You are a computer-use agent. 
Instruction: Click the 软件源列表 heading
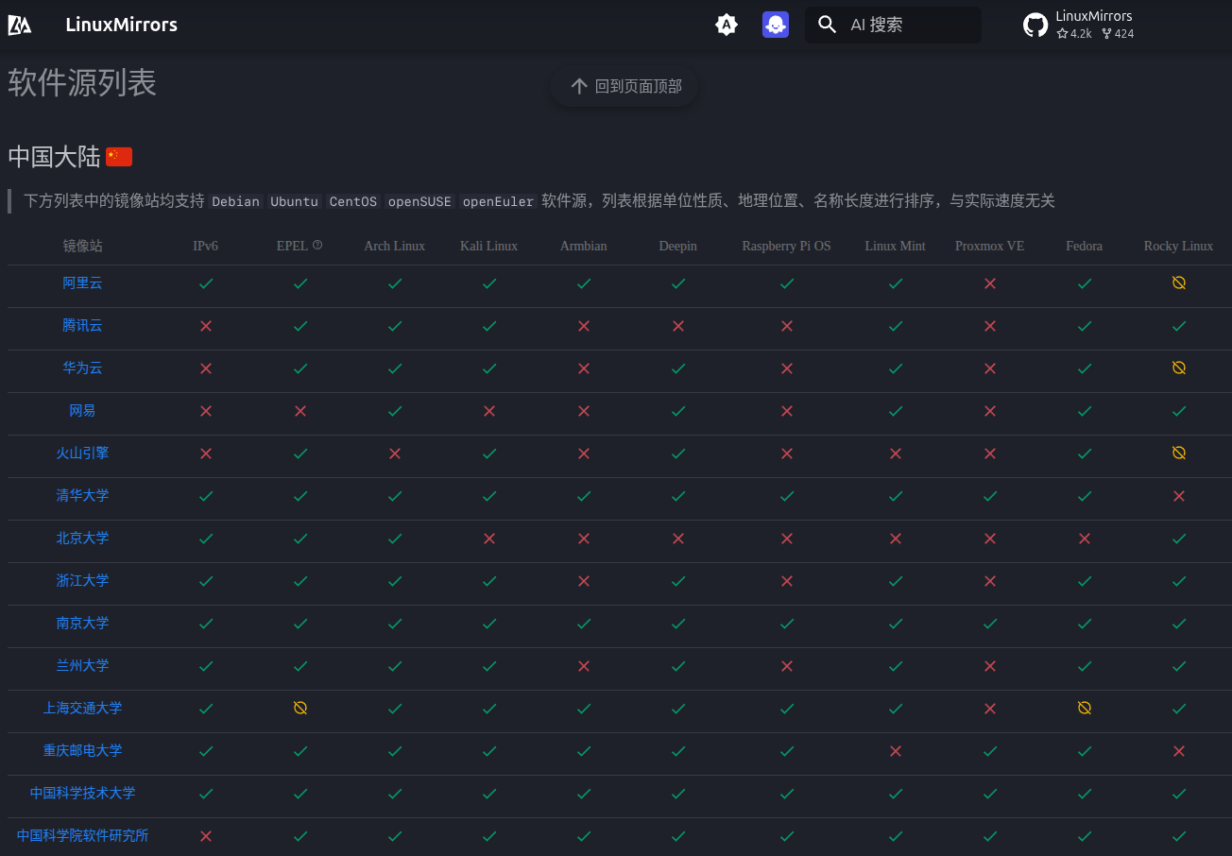point(82,83)
